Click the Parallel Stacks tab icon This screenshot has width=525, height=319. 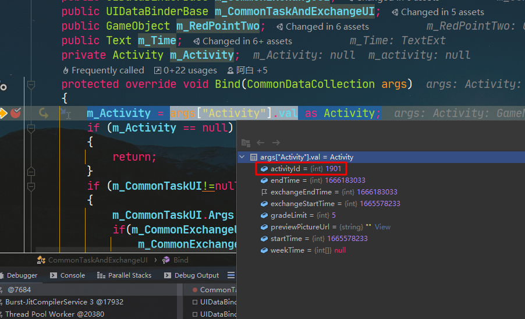pos(101,275)
